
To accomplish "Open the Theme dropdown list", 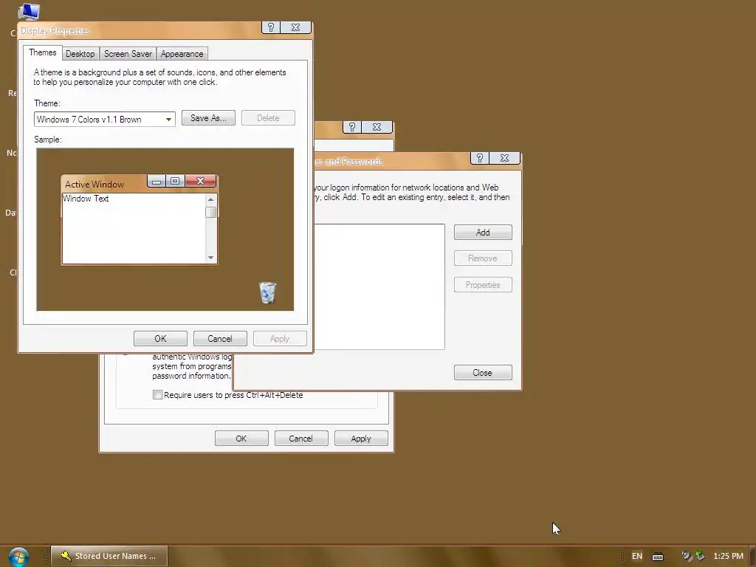I will [168, 119].
